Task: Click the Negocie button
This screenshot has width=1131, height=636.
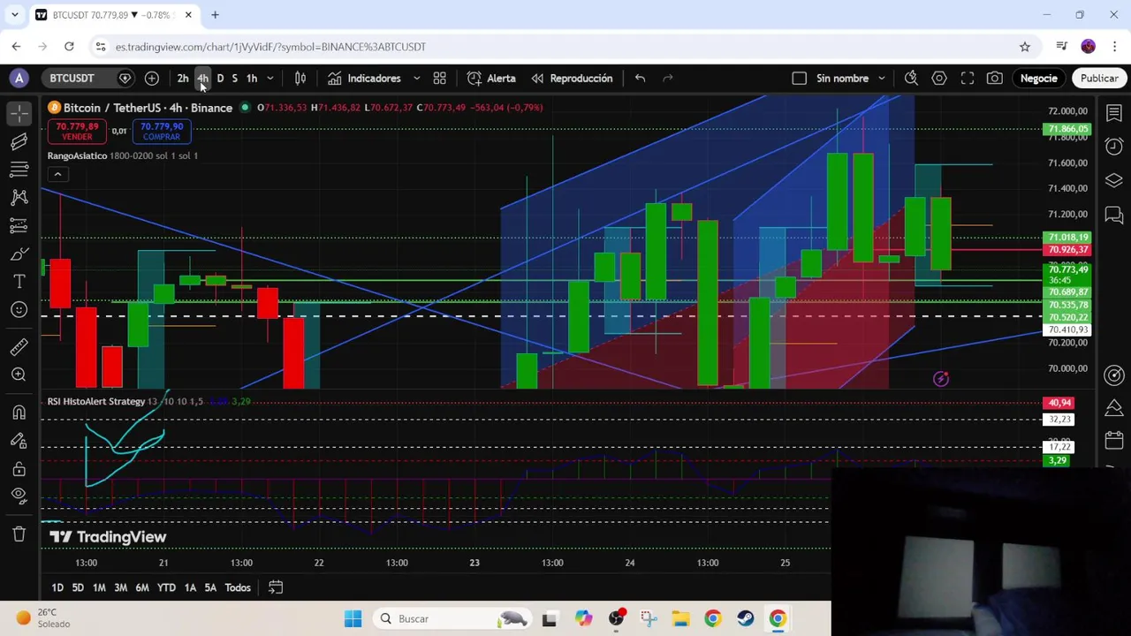Action: point(1039,79)
